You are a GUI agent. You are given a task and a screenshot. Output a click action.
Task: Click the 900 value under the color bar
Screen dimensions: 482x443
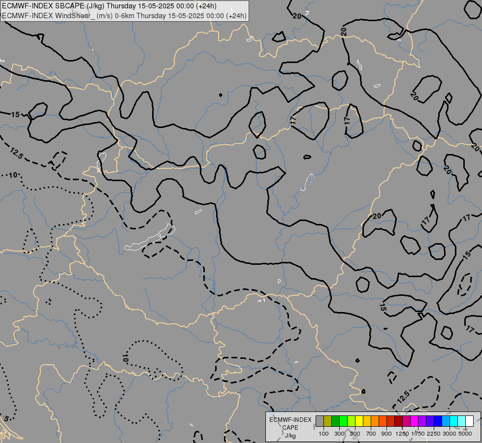click(386, 434)
